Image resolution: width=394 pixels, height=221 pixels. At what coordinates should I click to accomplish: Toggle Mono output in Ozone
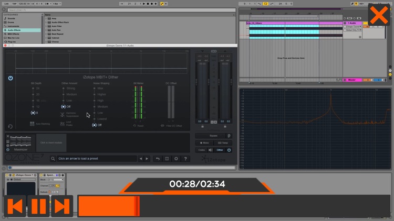pos(204,143)
